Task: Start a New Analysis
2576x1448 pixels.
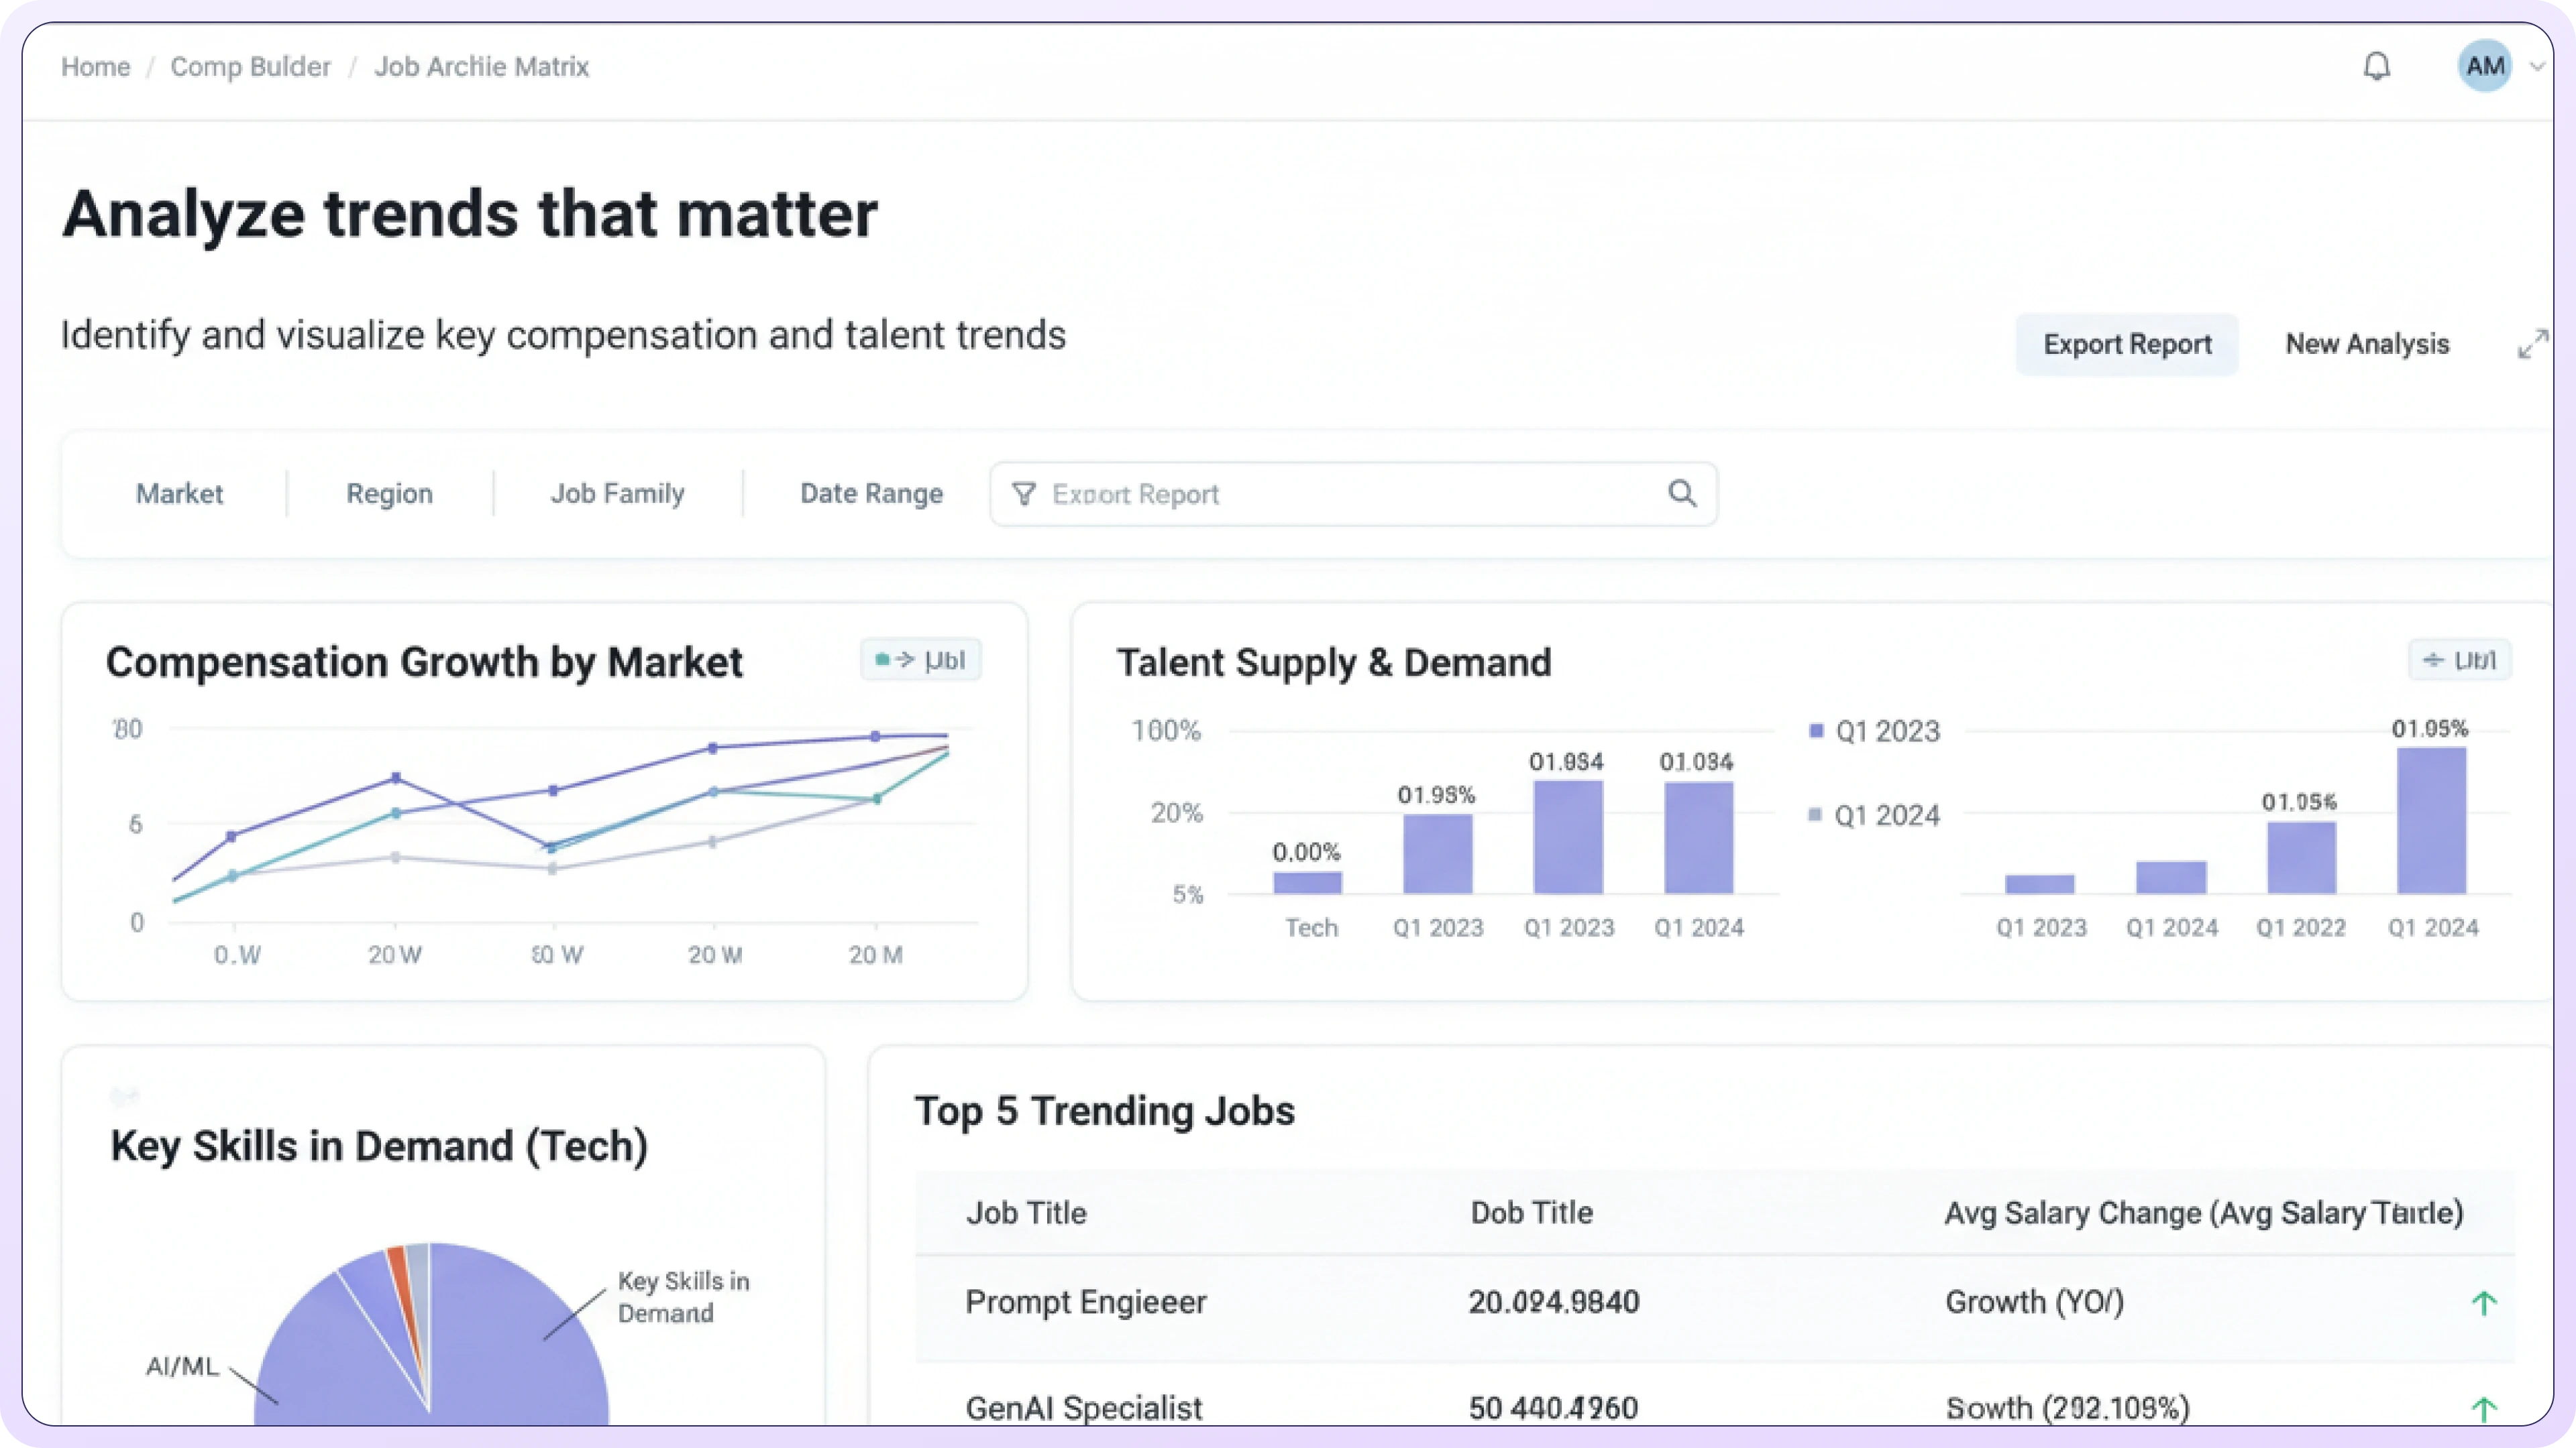Action: tap(2367, 344)
